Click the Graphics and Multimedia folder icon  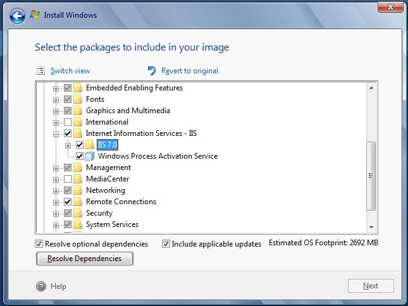point(78,111)
